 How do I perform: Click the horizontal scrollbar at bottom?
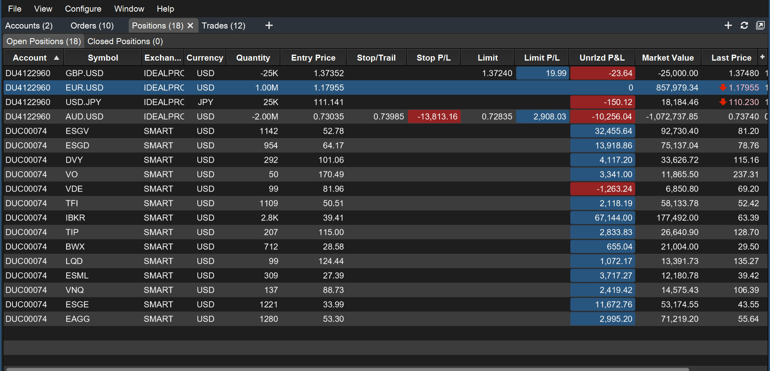[347, 369]
